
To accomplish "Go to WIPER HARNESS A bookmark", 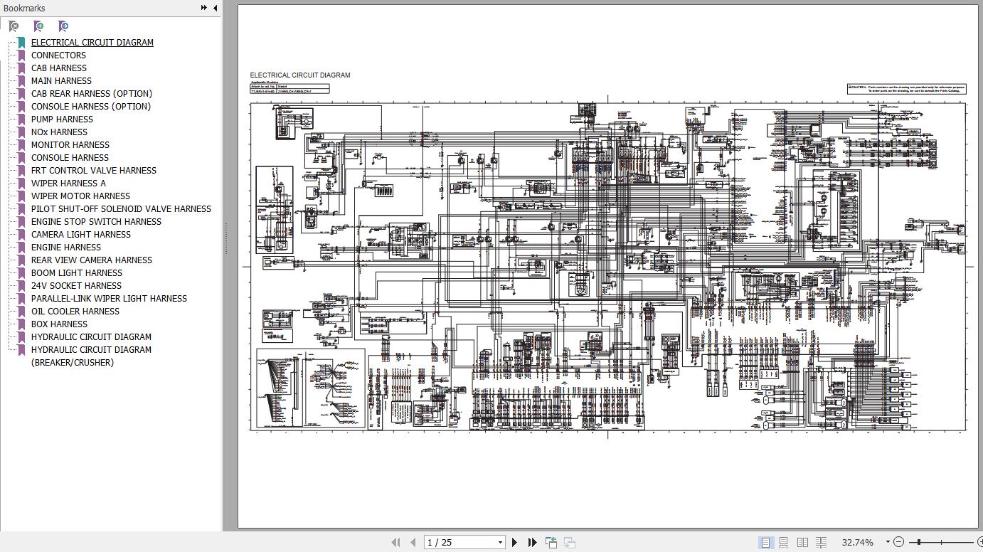I will (x=68, y=183).
